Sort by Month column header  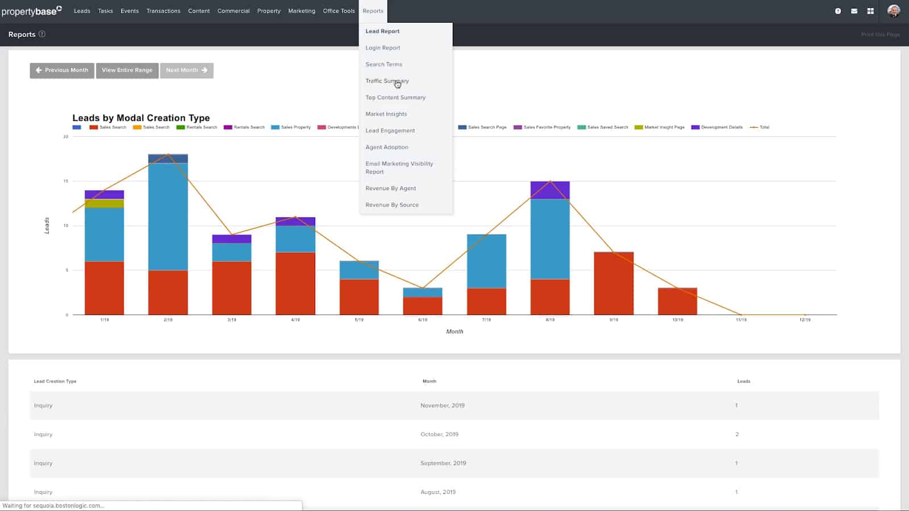[430, 382]
